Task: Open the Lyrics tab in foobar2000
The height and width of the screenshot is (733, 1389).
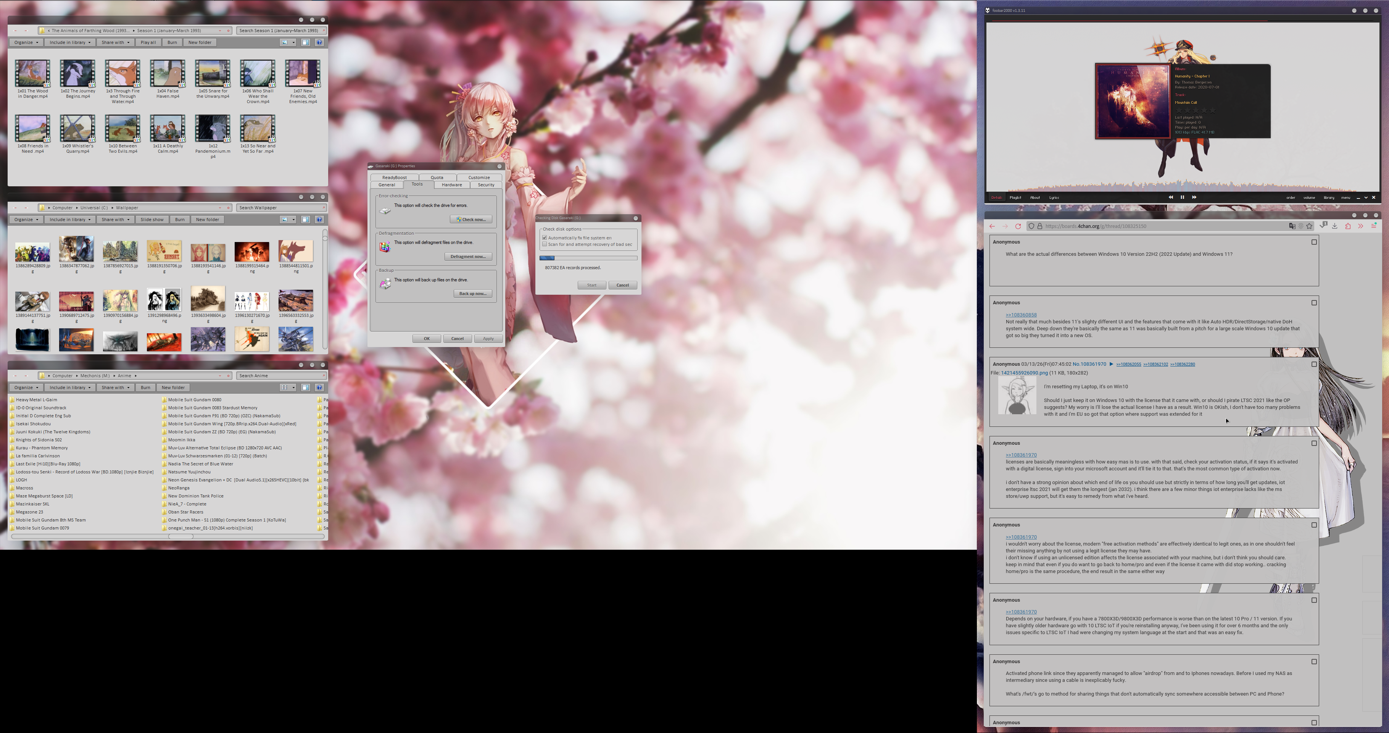Action: pyautogui.click(x=1054, y=197)
